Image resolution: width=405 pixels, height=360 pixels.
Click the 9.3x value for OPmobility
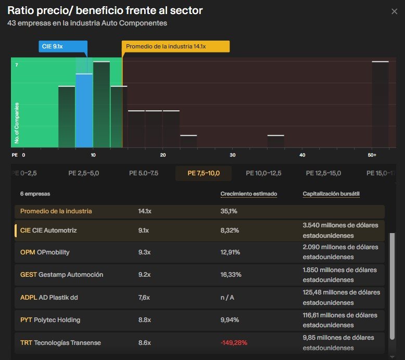[144, 252]
